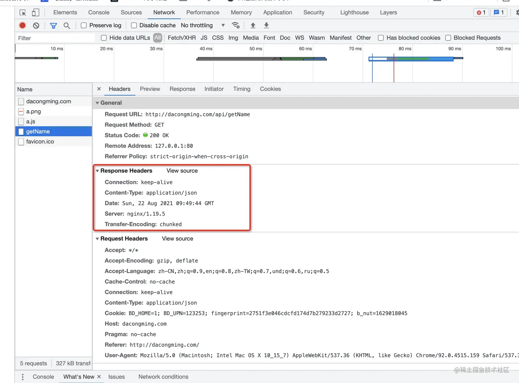This screenshot has width=519, height=383.
Task: Close the request details pane
Action: coord(99,89)
